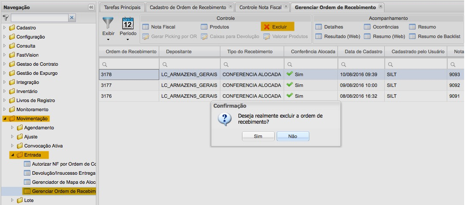The height and width of the screenshot is (205, 465).
Task: Close the Gerenciar Ordem de Recebimento tab
Action: pos(380,7)
